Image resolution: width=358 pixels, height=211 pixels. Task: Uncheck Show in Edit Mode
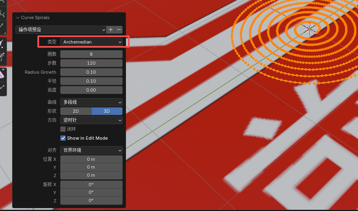[x=63, y=138]
